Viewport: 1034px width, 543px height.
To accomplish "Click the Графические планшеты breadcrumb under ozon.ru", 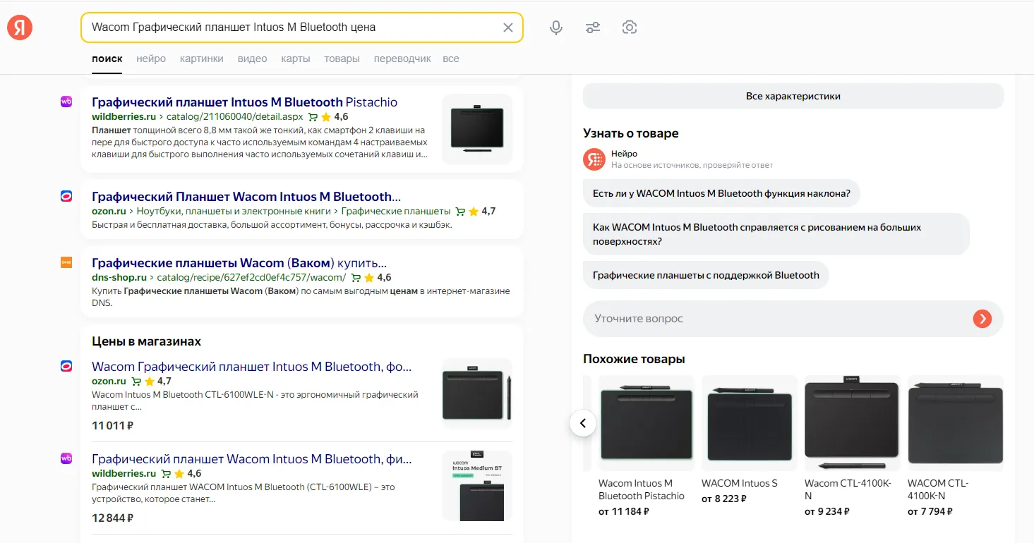I will point(396,212).
